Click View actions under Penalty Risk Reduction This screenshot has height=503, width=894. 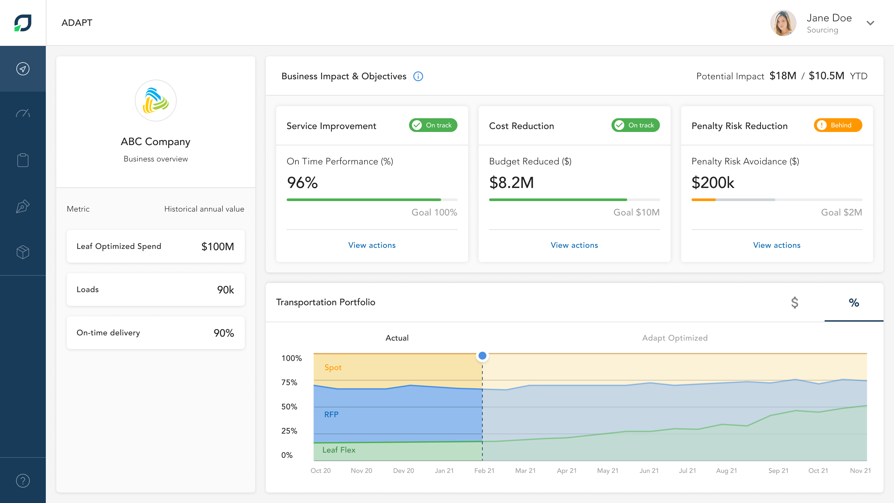(777, 245)
